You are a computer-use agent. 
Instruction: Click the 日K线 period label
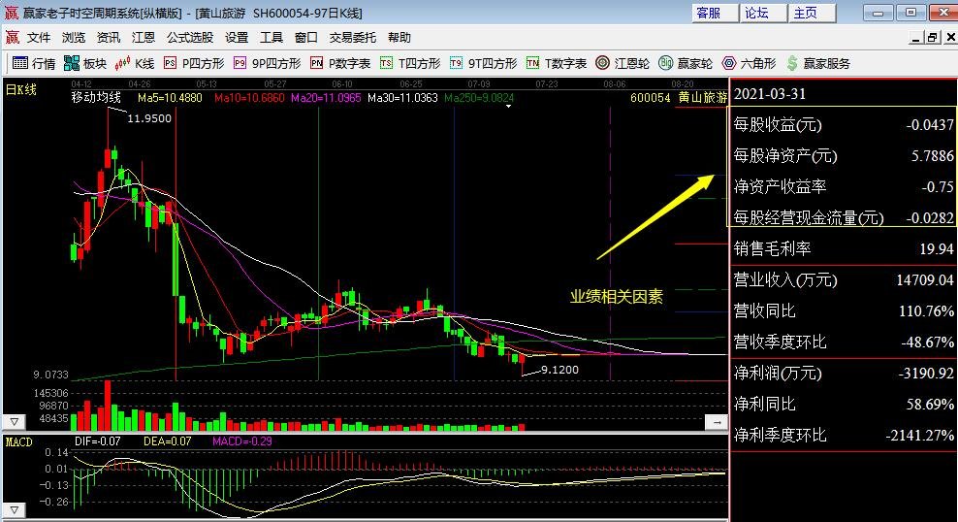point(20,90)
